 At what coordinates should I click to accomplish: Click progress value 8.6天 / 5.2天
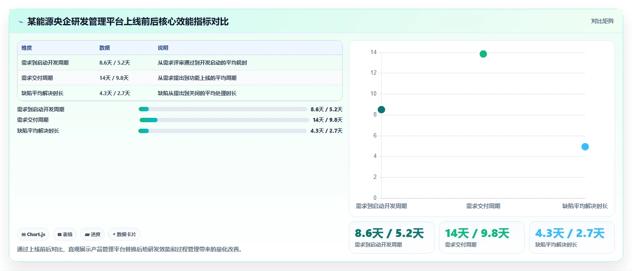point(327,110)
